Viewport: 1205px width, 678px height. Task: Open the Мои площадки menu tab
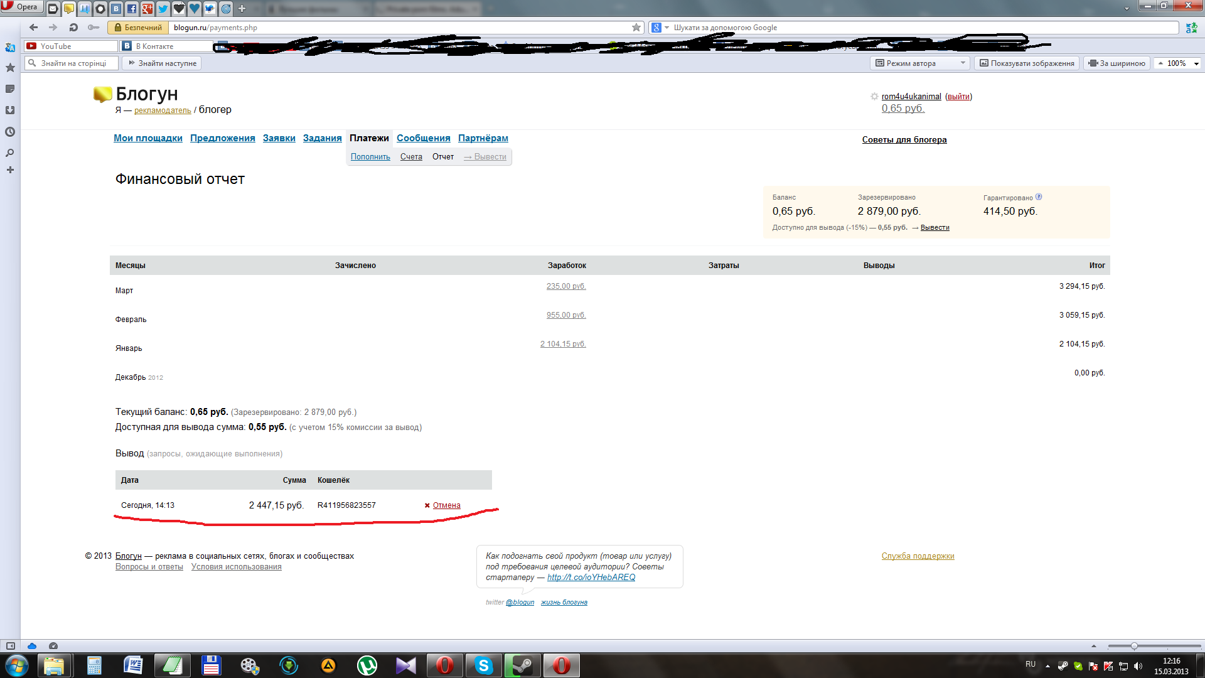point(147,138)
